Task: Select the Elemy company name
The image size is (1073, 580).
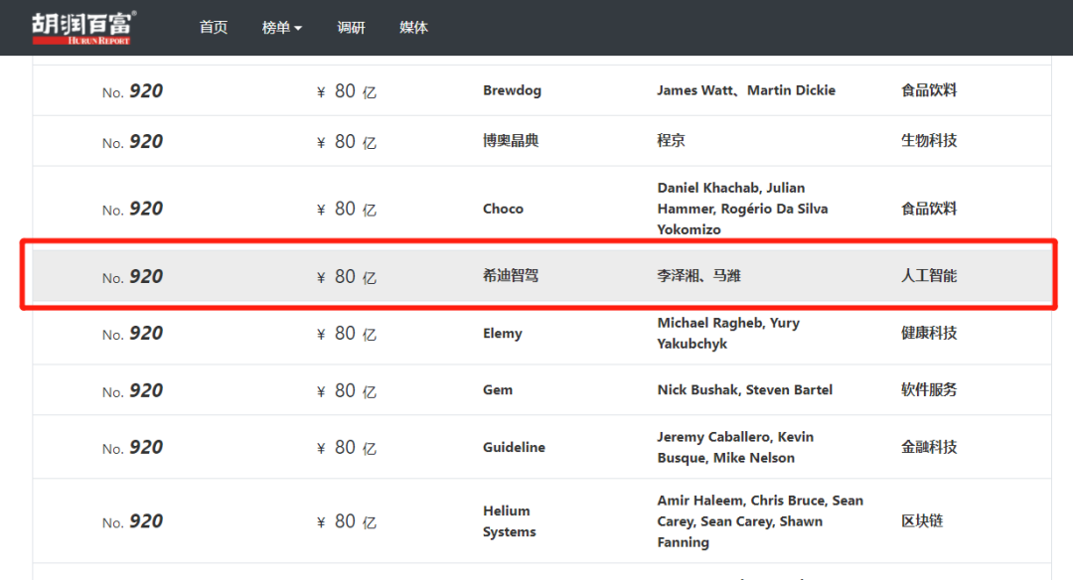Action: (x=503, y=333)
